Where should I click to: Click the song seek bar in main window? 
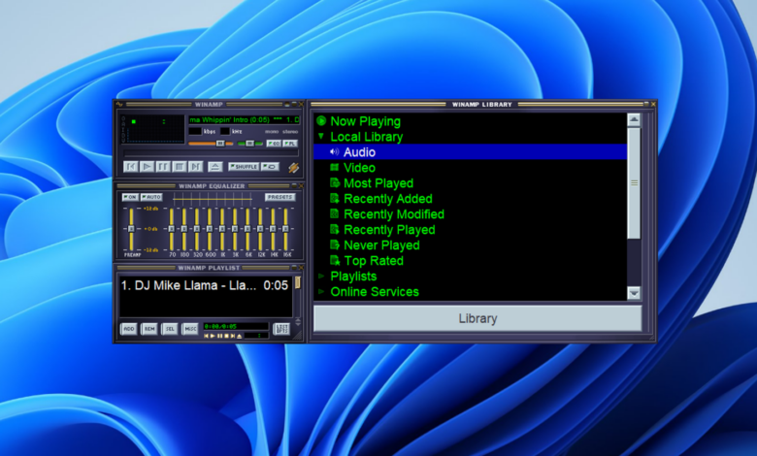tap(211, 153)
